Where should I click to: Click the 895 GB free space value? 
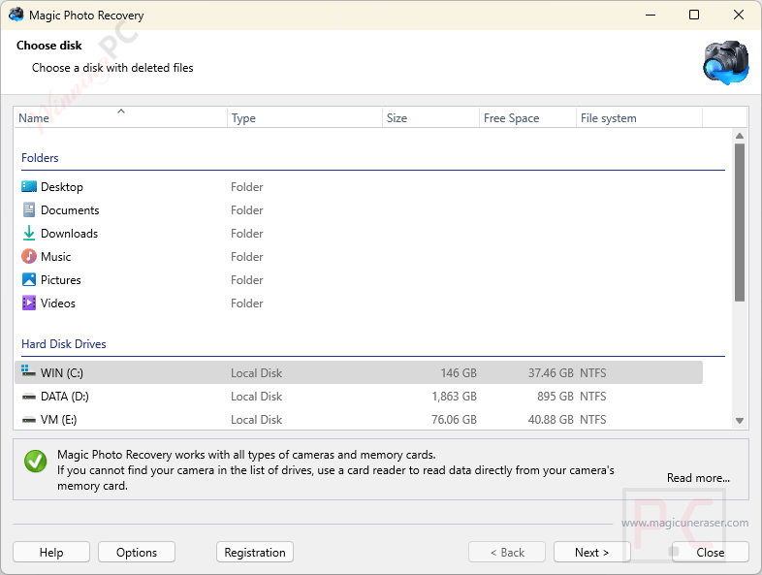555,397
